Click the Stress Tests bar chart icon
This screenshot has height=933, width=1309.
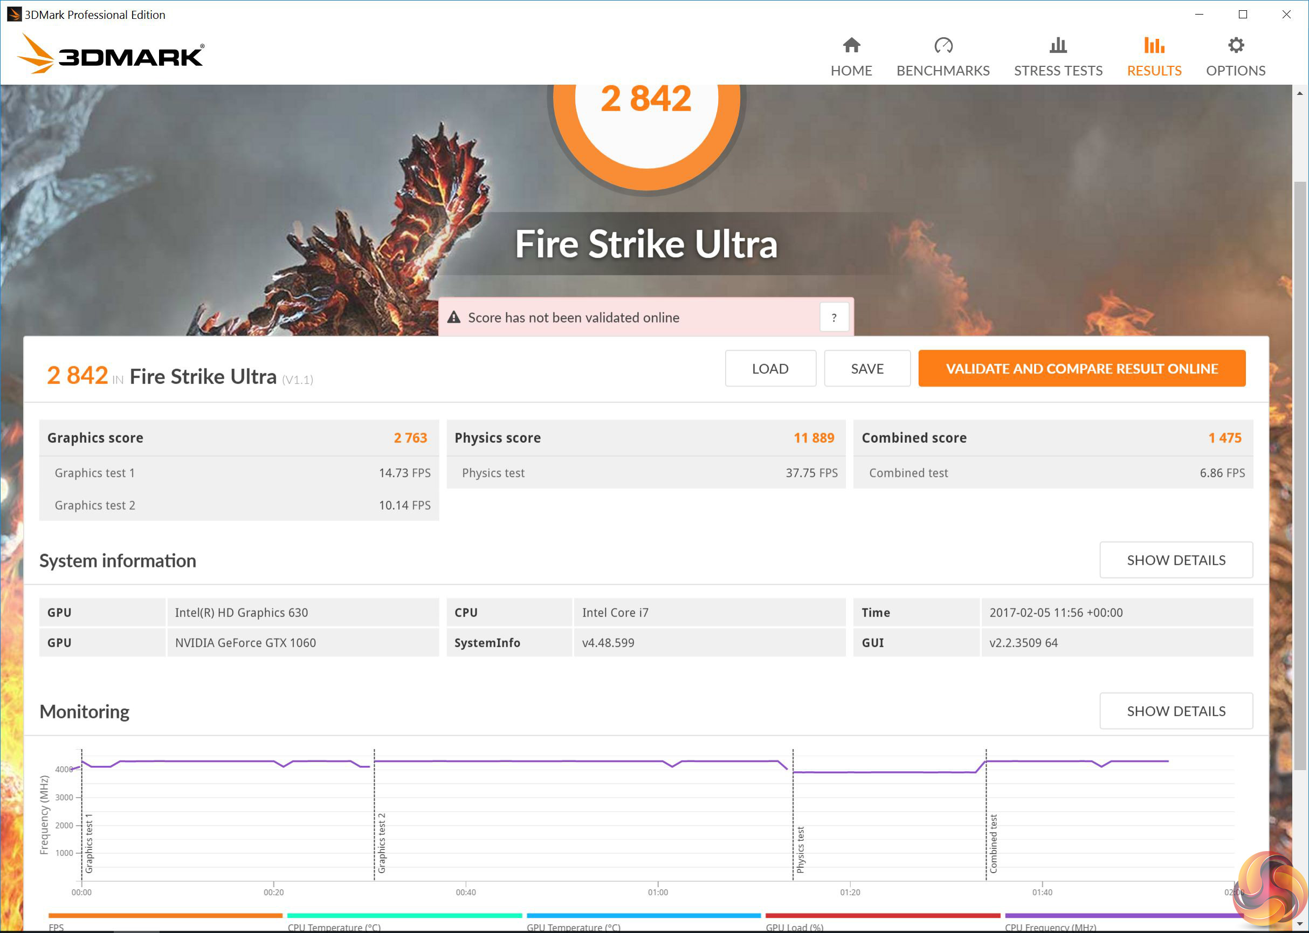[x=1057, y=45]
